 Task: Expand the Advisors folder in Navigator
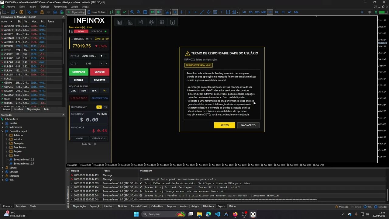pos(7,135)
